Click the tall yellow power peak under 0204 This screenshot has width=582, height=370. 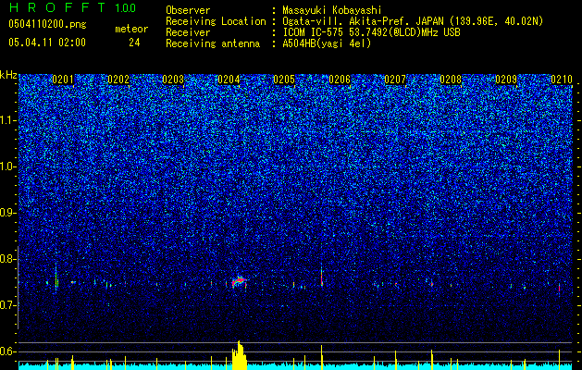click(x=239, y=355)
